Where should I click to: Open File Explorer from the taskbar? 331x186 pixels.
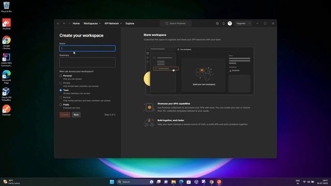[x=174, y=182]
